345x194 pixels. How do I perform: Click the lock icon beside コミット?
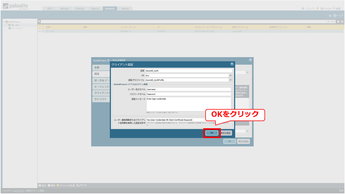pos(317,9)
